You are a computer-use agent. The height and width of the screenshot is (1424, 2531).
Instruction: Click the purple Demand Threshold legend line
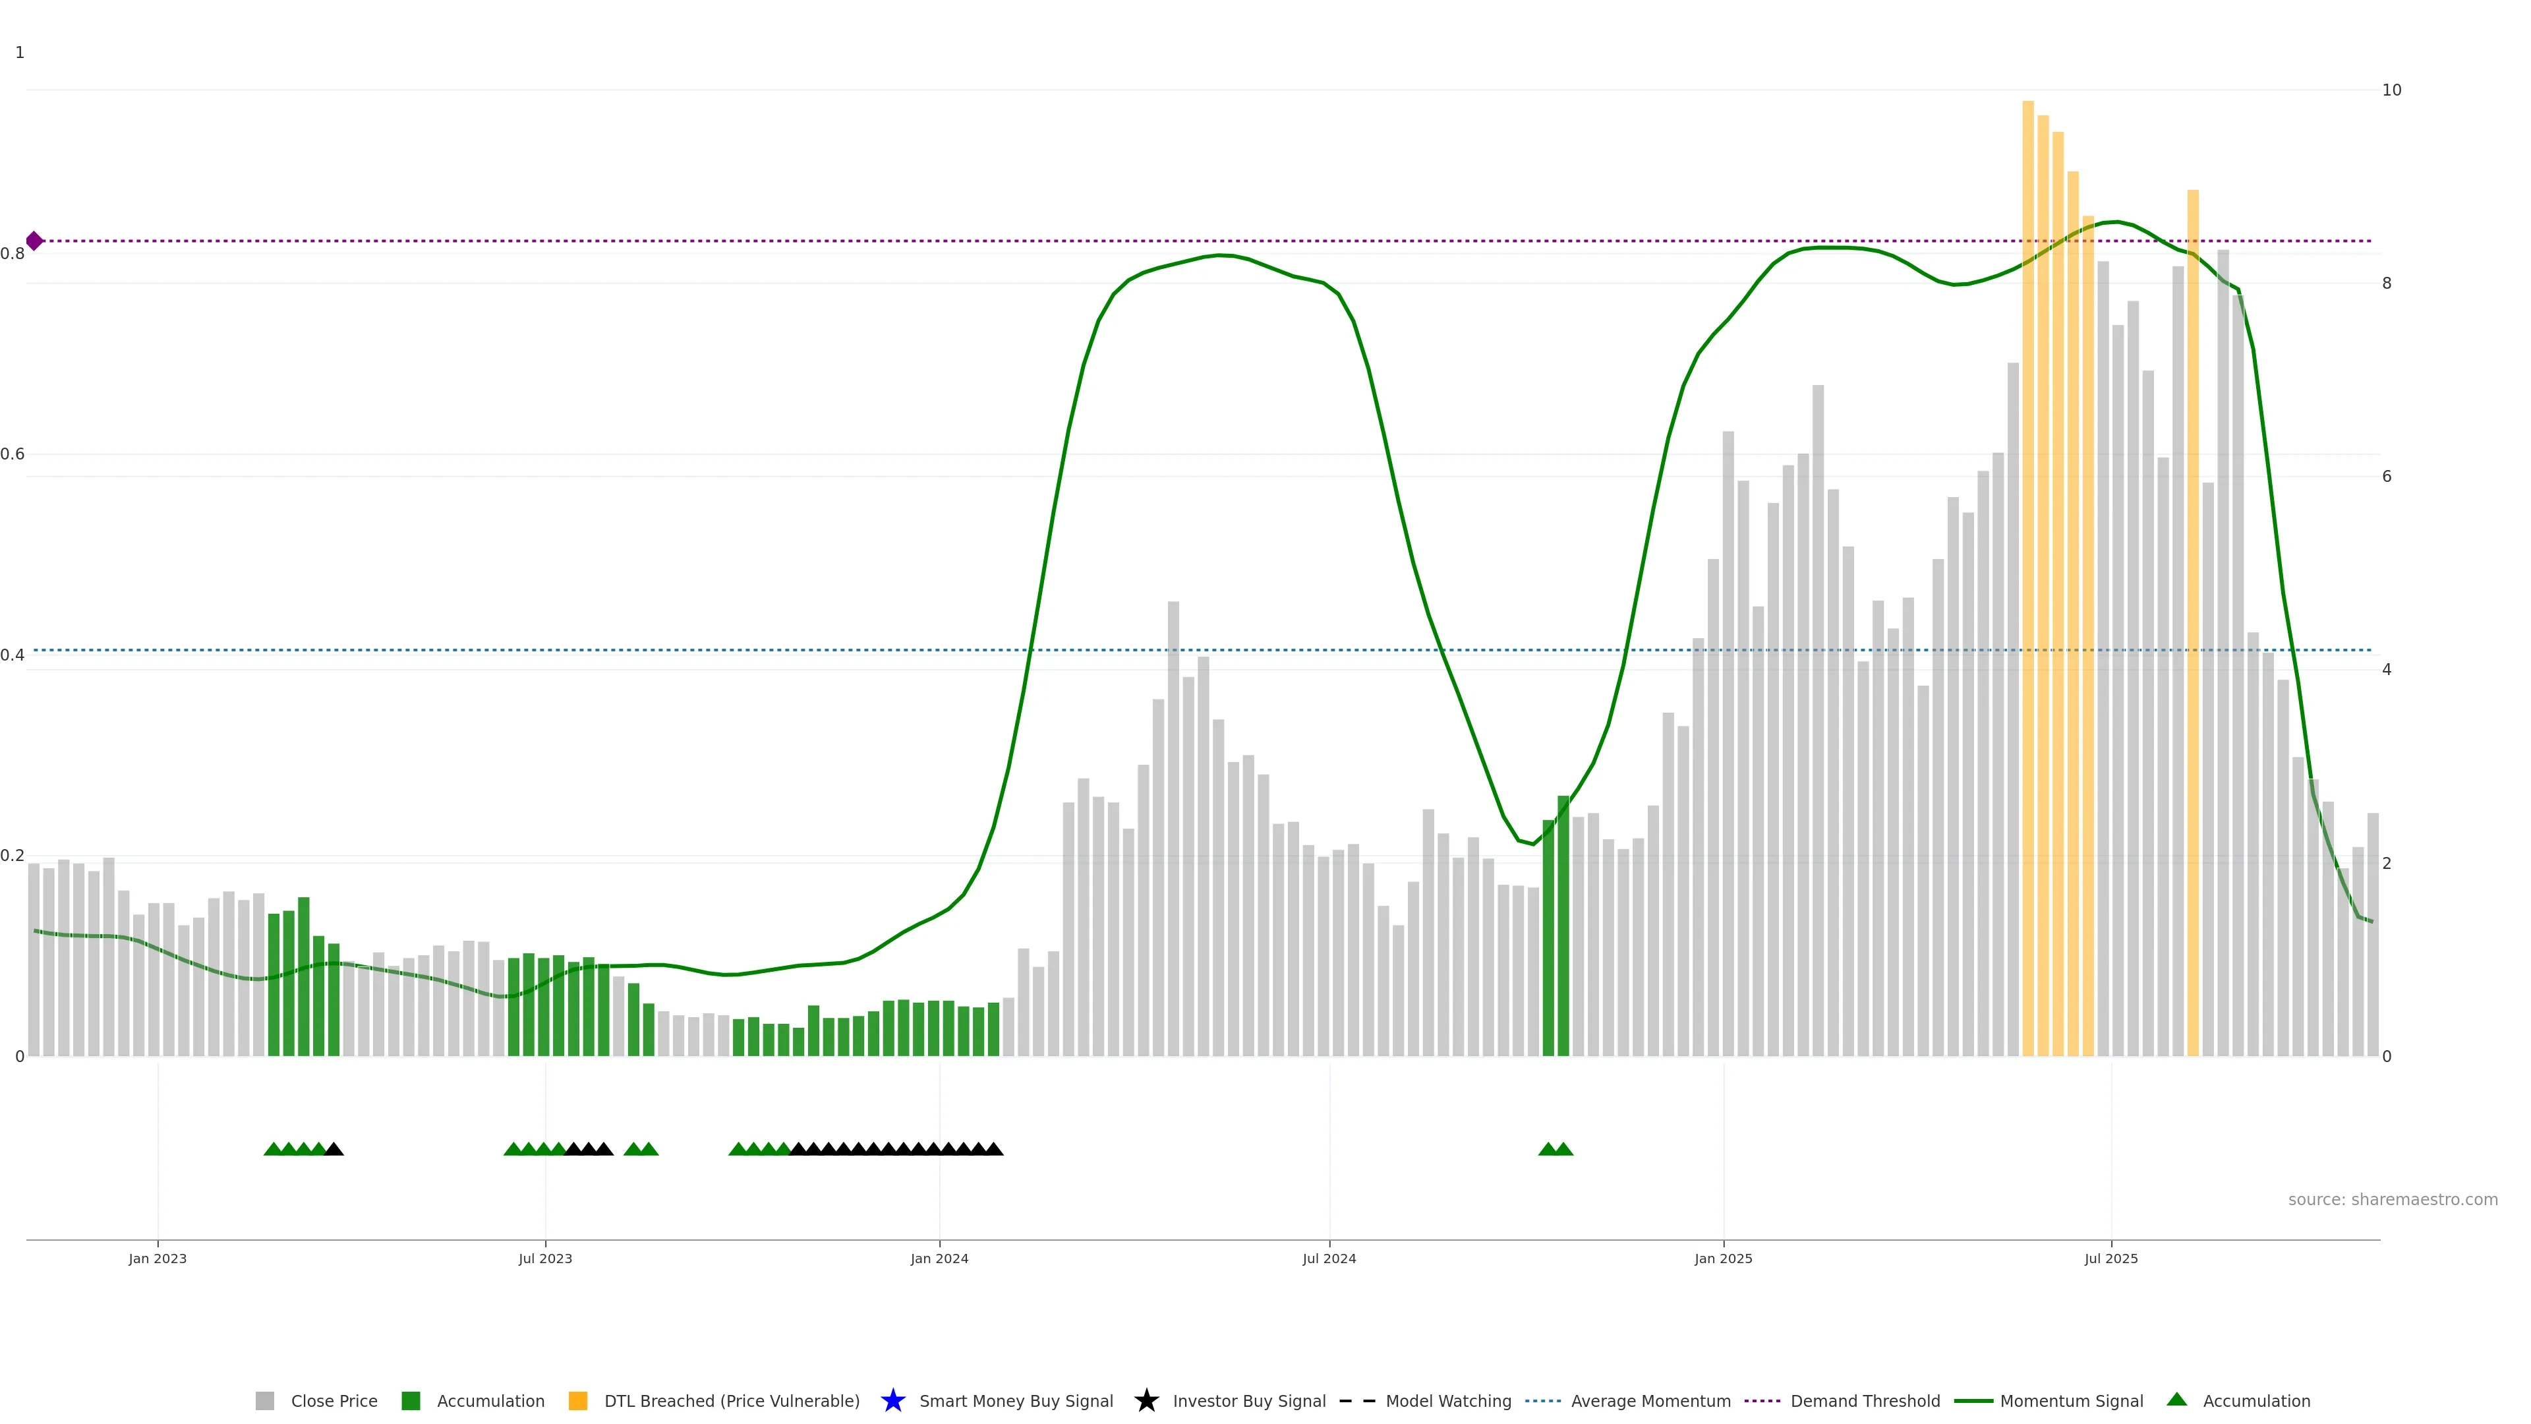tap(1762, 1400)
